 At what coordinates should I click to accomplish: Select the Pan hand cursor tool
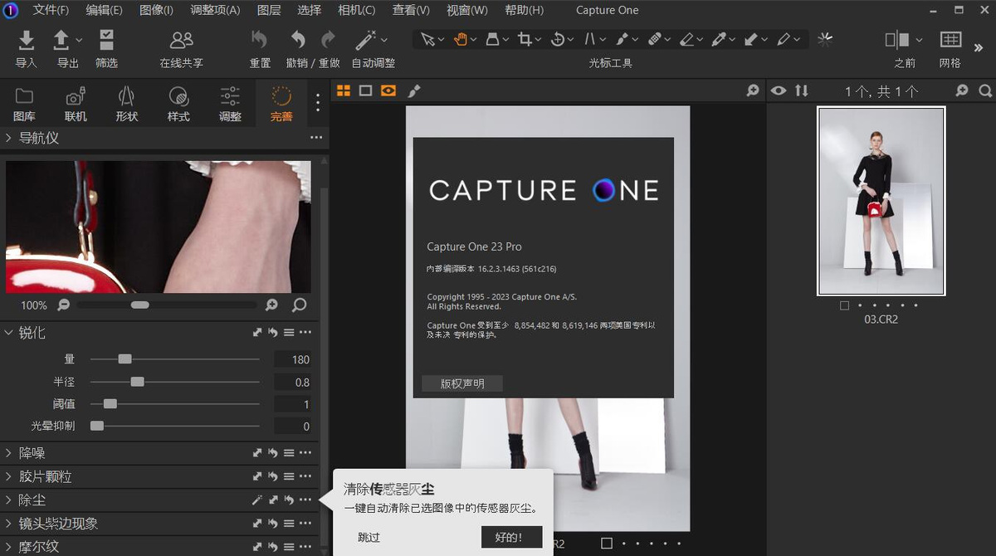coord(460,39)
